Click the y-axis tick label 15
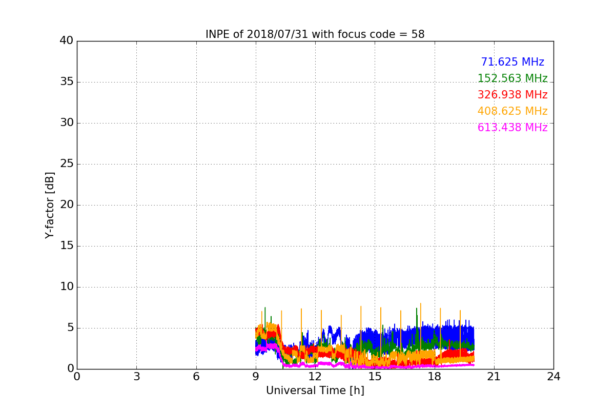 click(67, 246)
